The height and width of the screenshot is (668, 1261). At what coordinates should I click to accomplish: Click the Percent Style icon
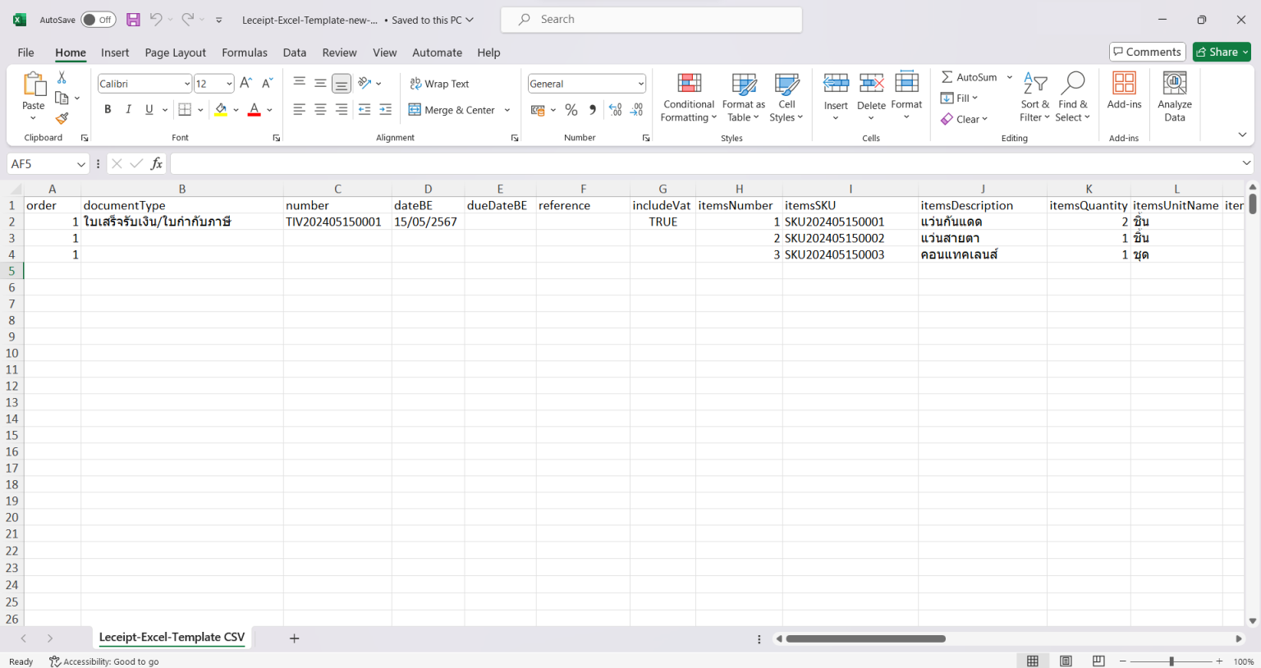coord(571,110)
